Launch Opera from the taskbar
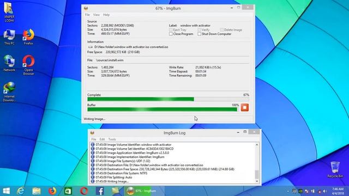This screenshot has width=349, height=196. [x=84, y=191]
